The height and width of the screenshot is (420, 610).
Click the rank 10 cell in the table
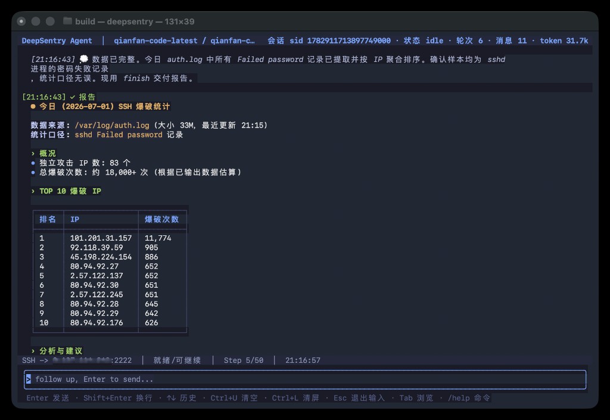pos(44,322)
